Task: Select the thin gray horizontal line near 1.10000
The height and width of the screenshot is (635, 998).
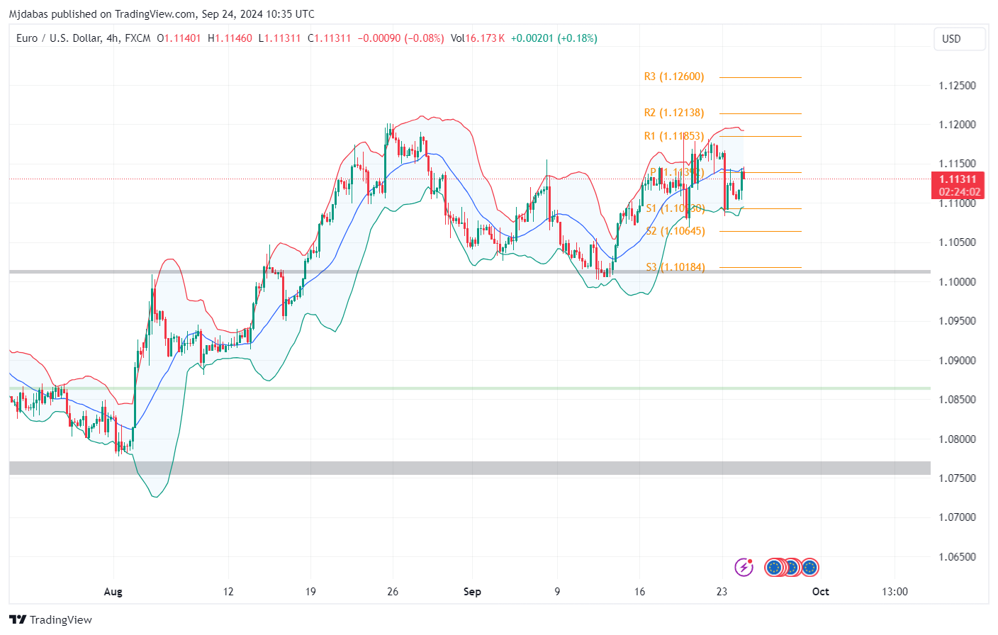Action: point(425,271)
